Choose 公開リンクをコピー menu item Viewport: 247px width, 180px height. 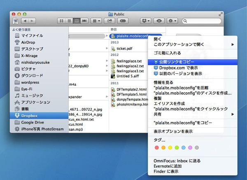[193, 62]
